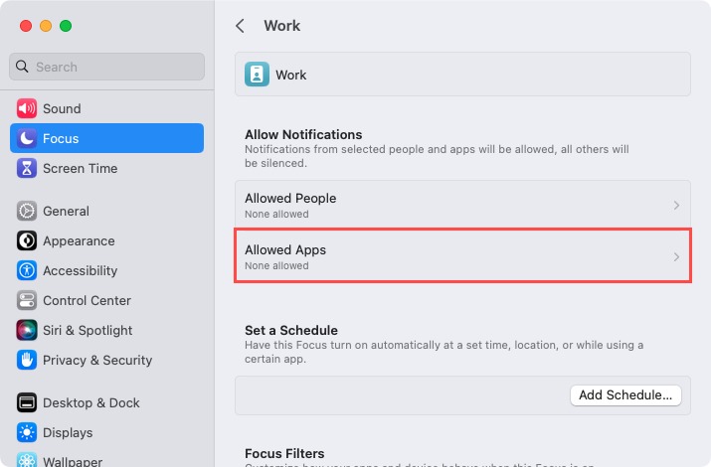This screenshot has height=467, width=711.
Task: Click Add Schedule button
Action: click(x=625, y=395)
